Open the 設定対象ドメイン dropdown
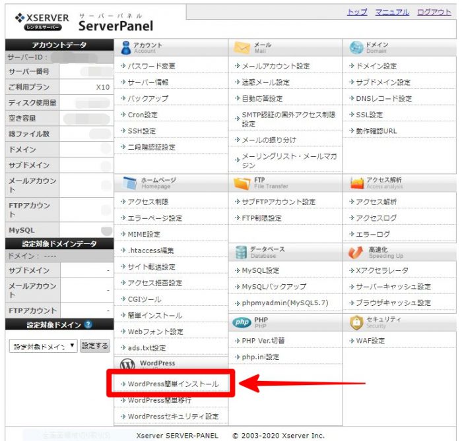Screen dimensions: 462x441 [x=44, y=346]
